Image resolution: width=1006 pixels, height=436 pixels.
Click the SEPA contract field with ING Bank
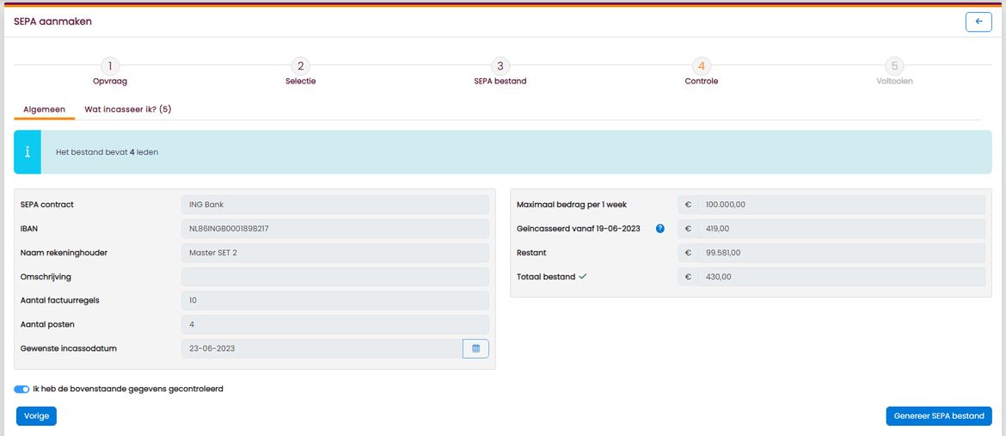pos(335,205)
